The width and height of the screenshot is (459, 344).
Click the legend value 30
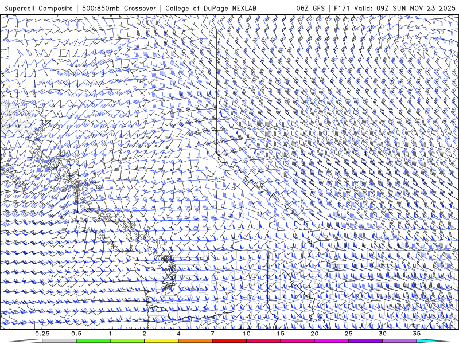pyautogui.click(x=382, y=334)
